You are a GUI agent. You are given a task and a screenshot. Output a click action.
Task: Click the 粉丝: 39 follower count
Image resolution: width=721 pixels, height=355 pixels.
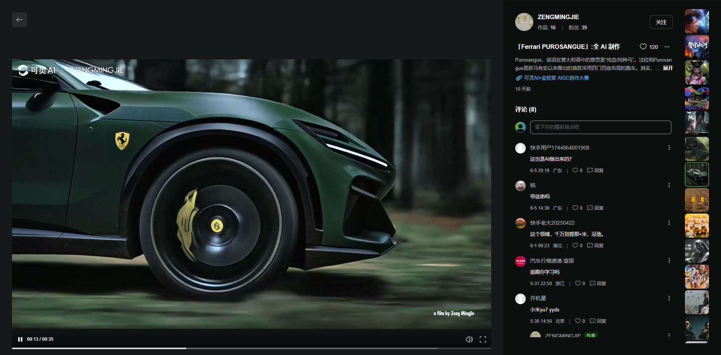(578, 27)
